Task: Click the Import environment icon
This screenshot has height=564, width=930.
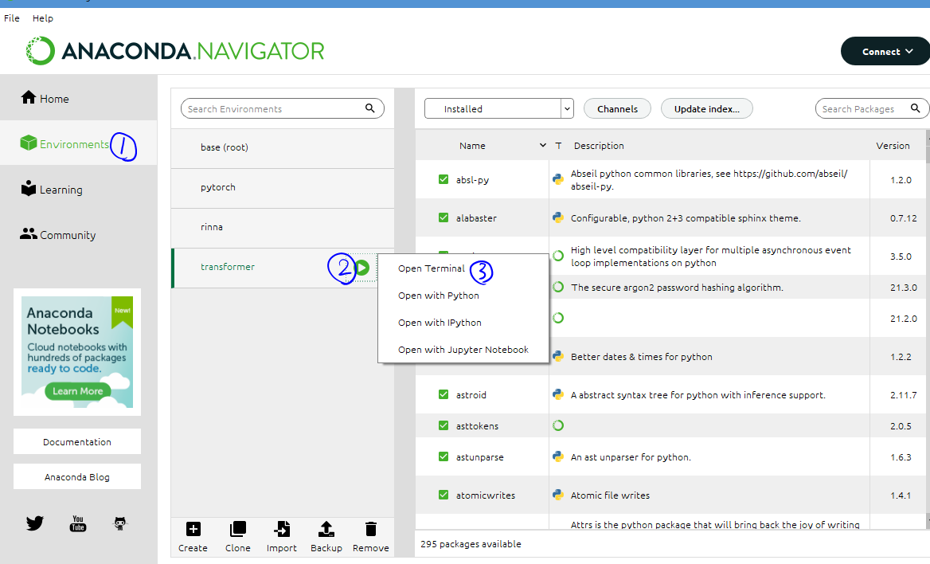Action: pos(282,529)
